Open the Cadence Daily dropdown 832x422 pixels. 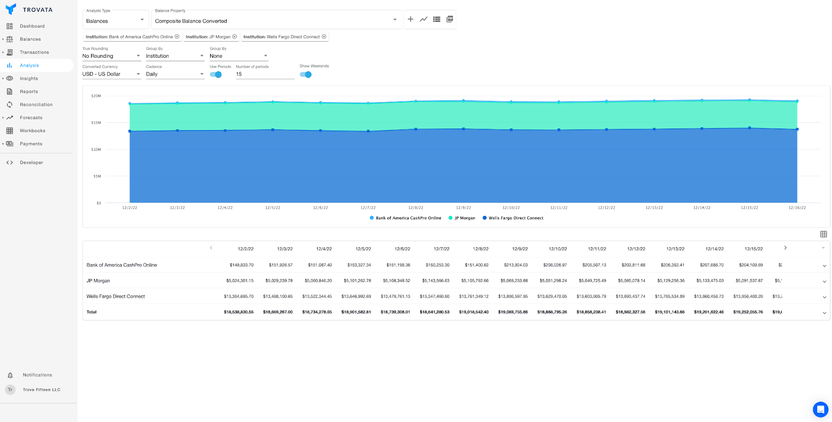pos(175,74)
